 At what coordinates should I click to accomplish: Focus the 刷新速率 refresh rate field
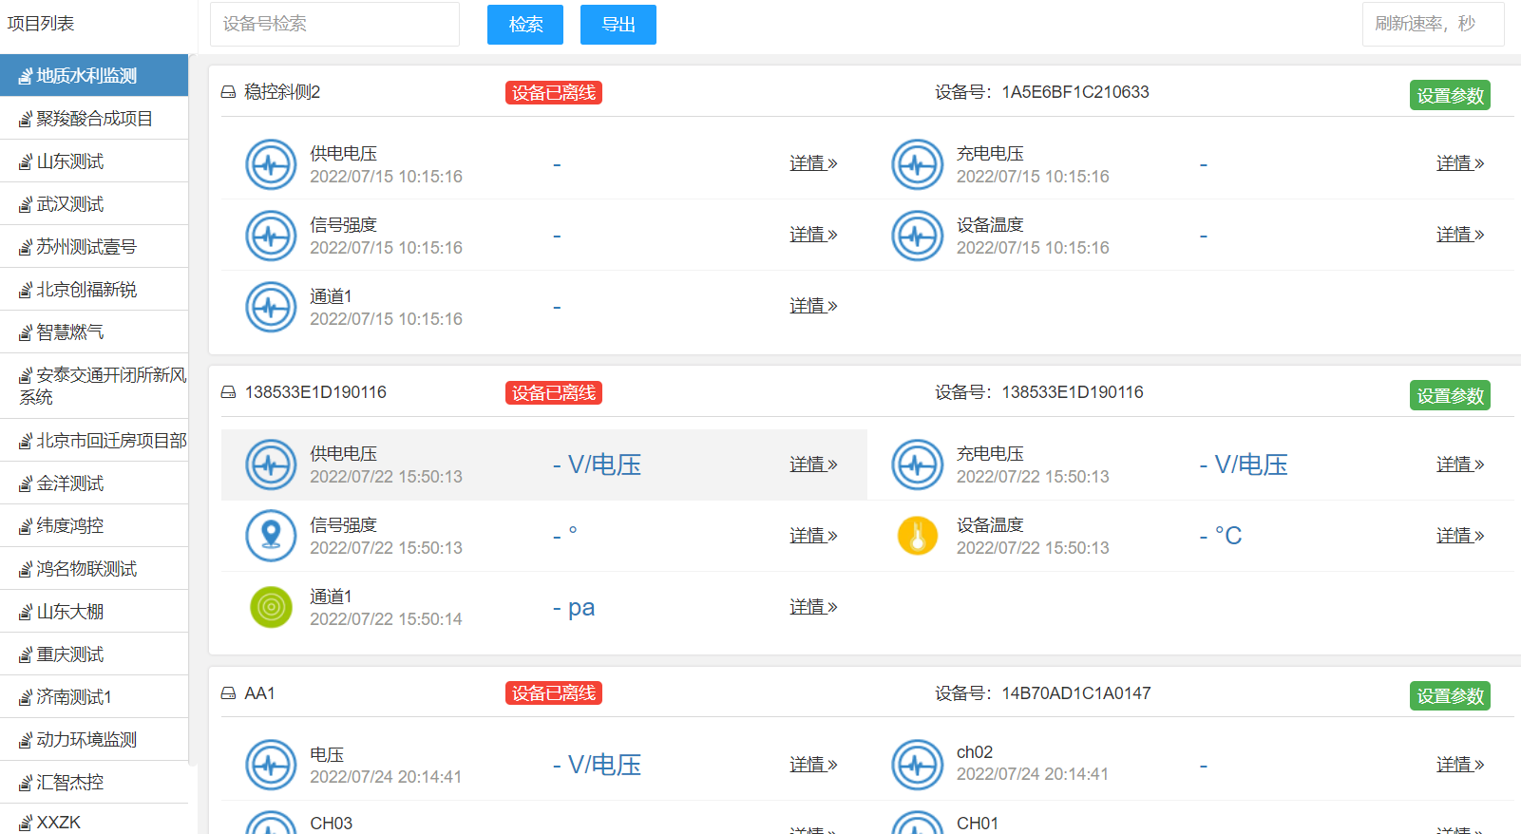tap(1433, 24)
